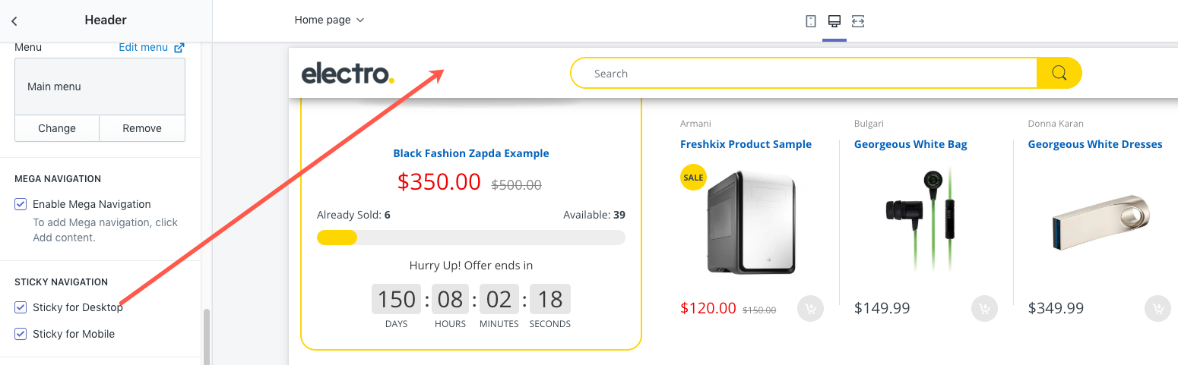
Task: Click the electro logo
Action: click(x=348, y=74)
